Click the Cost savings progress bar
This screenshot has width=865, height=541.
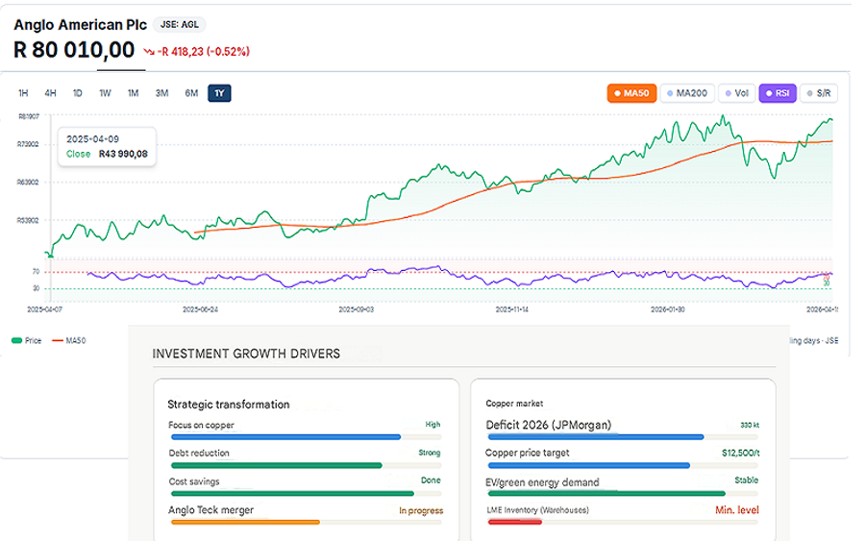coord(307,494)
